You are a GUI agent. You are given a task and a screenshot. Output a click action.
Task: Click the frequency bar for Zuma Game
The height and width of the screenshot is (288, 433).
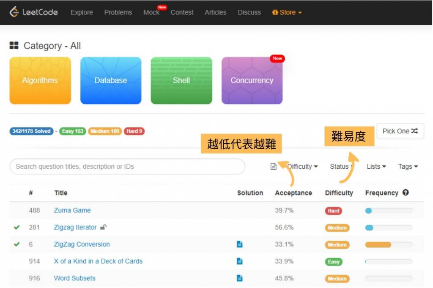point(389,211)
